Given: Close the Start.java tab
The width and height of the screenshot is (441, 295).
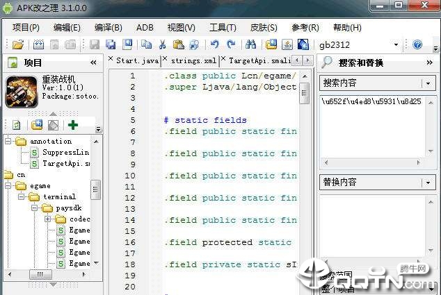Looking at the screenshot, I should (x=111, y=58).
